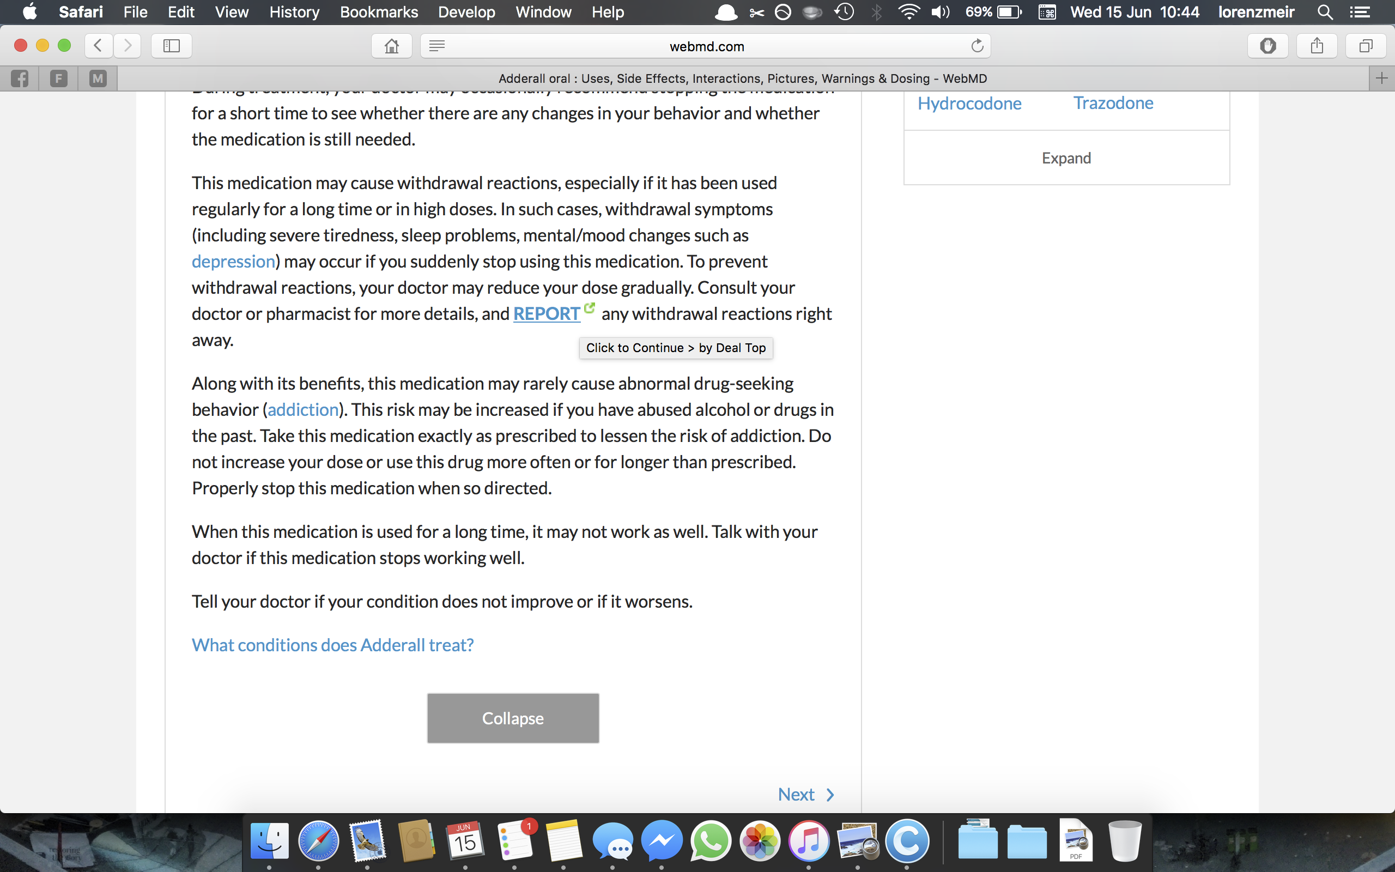Open the Apple menu
Image resolution: width=1395 pixels, height=872 pixels.
click(29, 12)
